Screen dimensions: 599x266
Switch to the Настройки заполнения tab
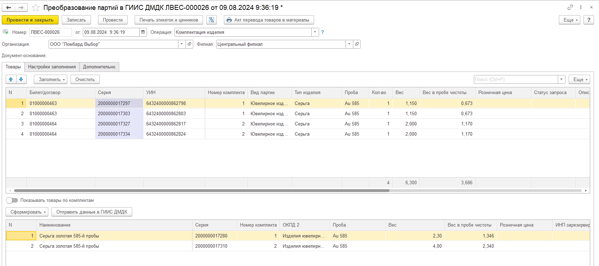[x=52, y=67]
